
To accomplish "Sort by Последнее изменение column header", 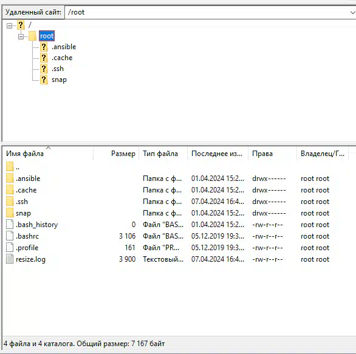I will point(217,154).
